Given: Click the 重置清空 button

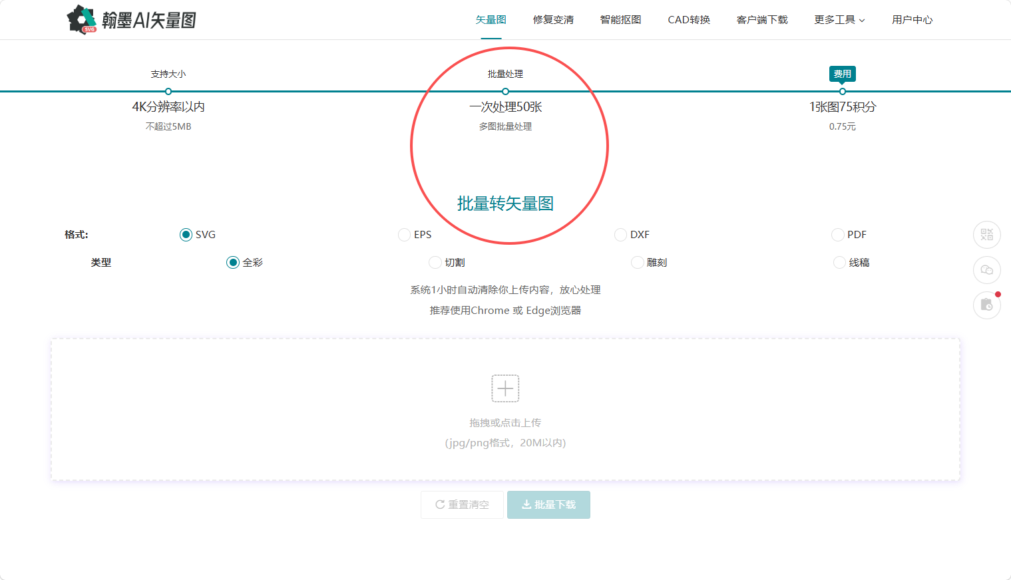Looking at the screenshot, I should click(462, 505).
